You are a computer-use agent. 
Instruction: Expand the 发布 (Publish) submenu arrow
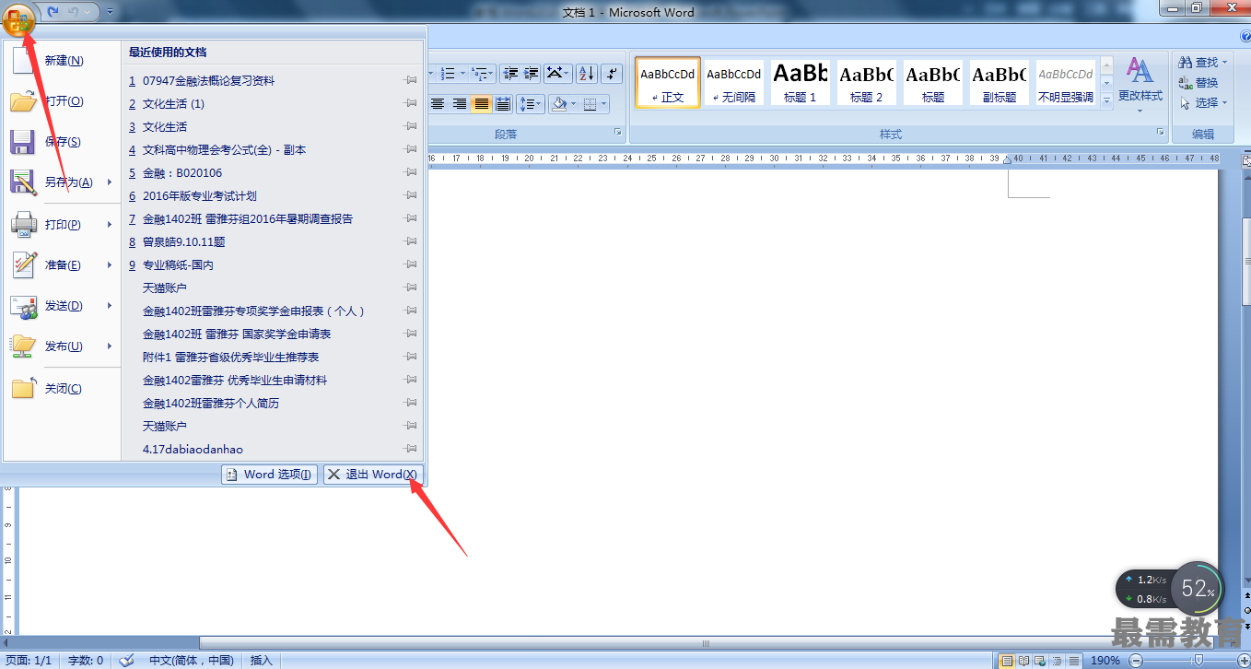tap(110, 346)
